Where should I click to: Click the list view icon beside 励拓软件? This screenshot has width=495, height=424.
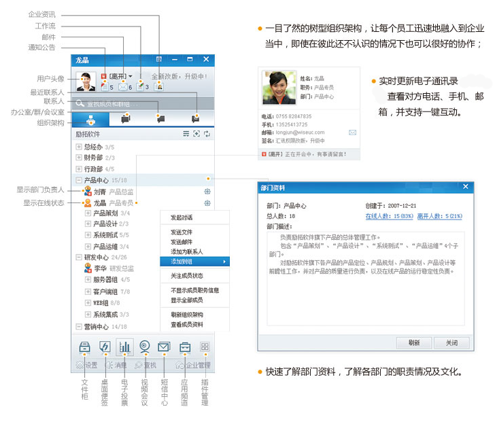point(186,134)
